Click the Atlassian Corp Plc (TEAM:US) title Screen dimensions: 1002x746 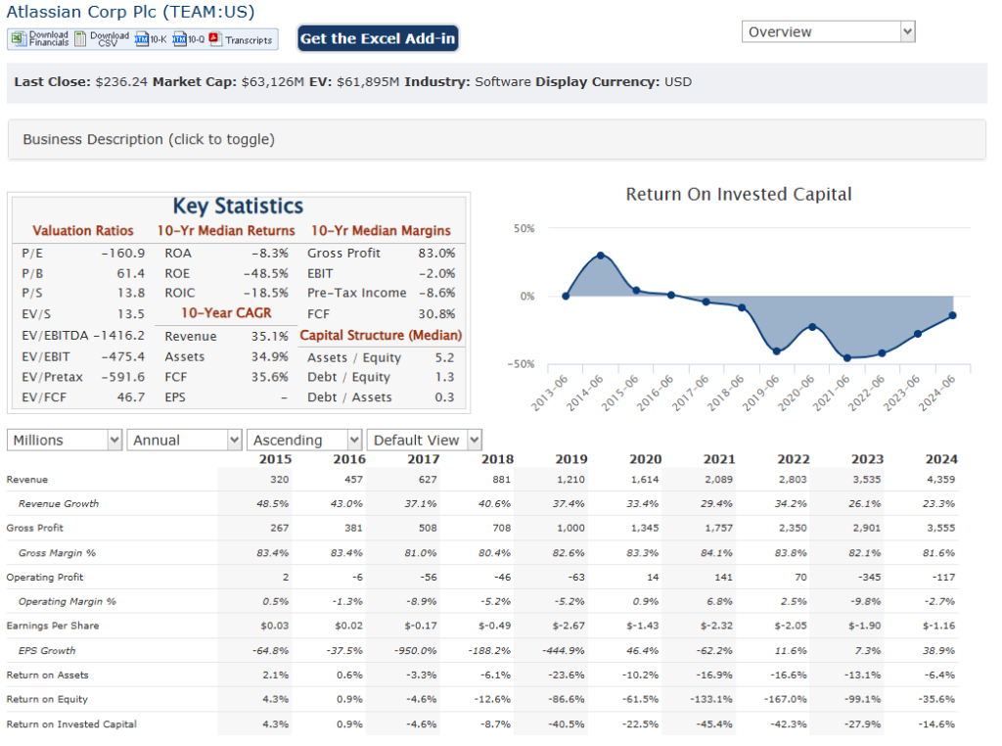point(130,12)
